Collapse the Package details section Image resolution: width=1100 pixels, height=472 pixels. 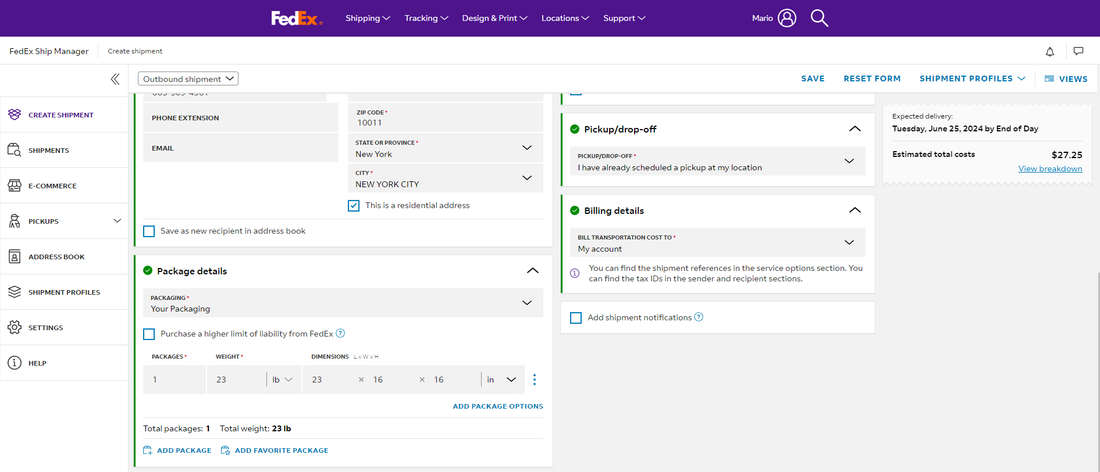point(533,271)
